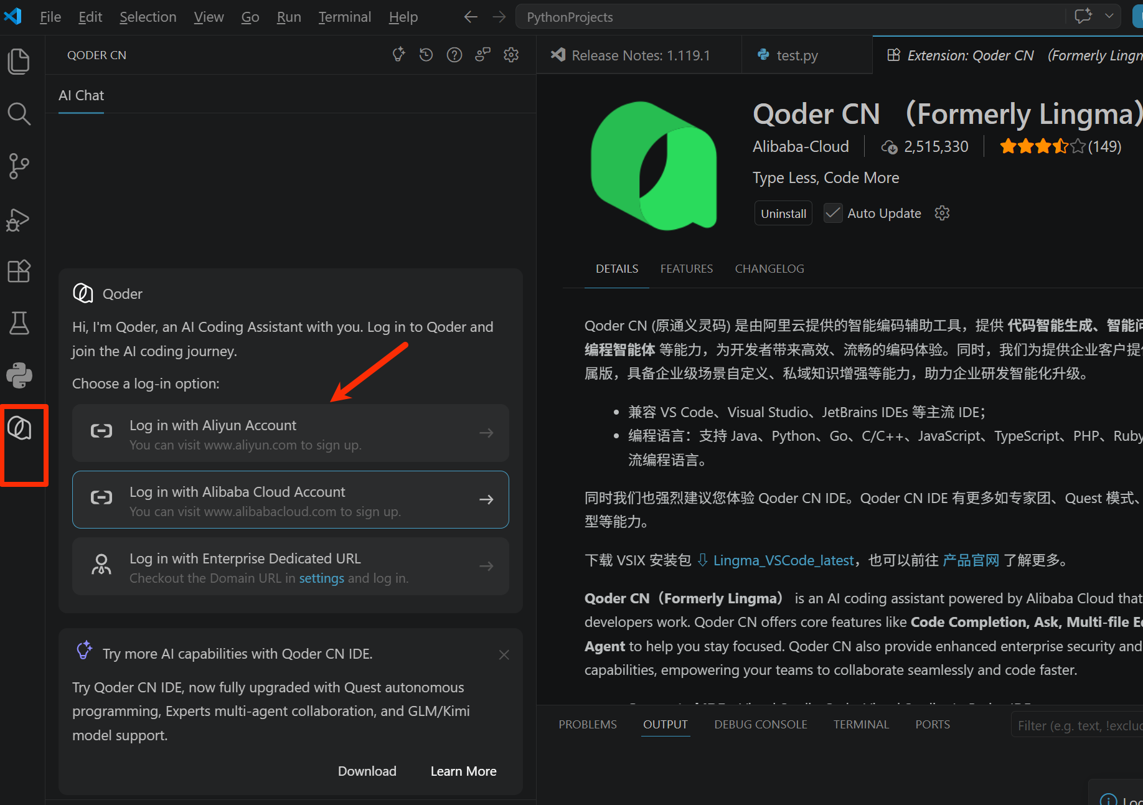Image resolution: width=1143 pixels, height=805 pixels.
Task: Switch to the DEBUG CONSOLE panel tab
Action: 761,725
